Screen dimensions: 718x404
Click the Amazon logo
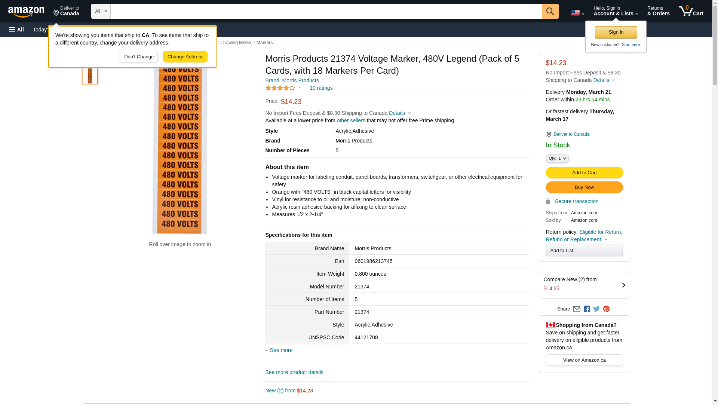click(x=26, y=12)
